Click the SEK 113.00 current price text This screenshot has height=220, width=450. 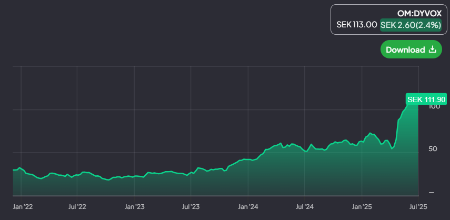356,25
